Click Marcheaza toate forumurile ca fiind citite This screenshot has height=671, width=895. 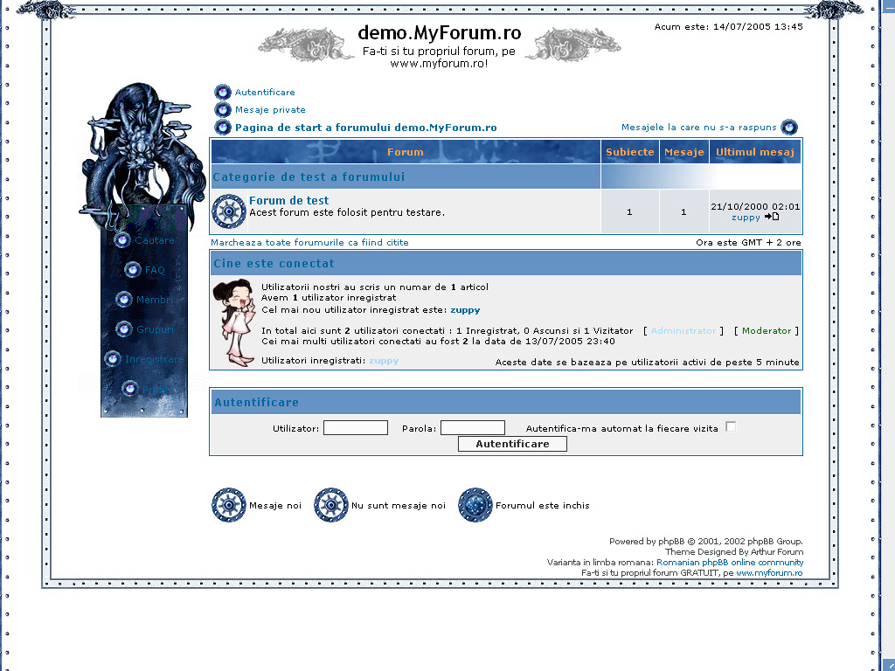pyautogui.click(x=309, y=243)
